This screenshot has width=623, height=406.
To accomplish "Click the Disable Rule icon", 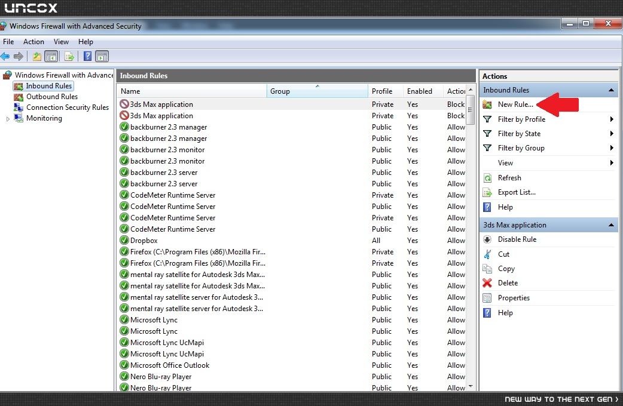I will pyautogui.click(x=487, y=239).
